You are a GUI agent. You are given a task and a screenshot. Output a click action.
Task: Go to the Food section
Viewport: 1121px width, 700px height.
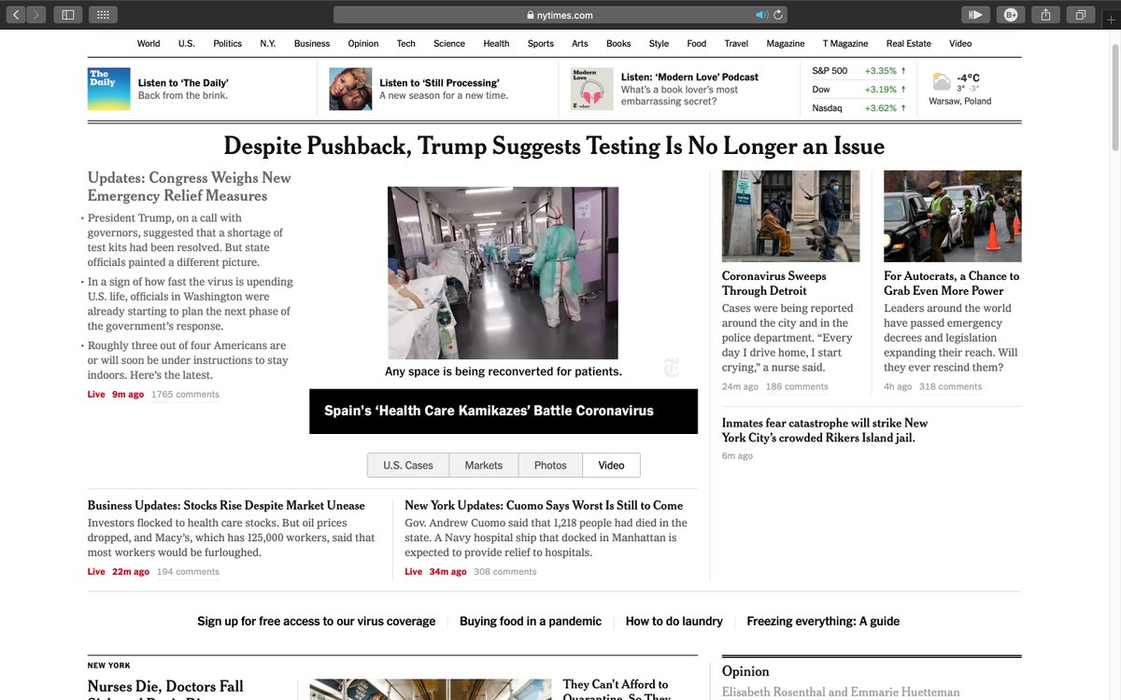[697, 43]
